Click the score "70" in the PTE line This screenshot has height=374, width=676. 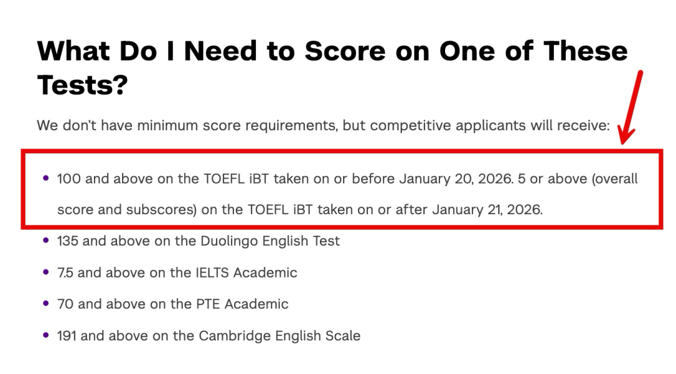coord(65,304)
